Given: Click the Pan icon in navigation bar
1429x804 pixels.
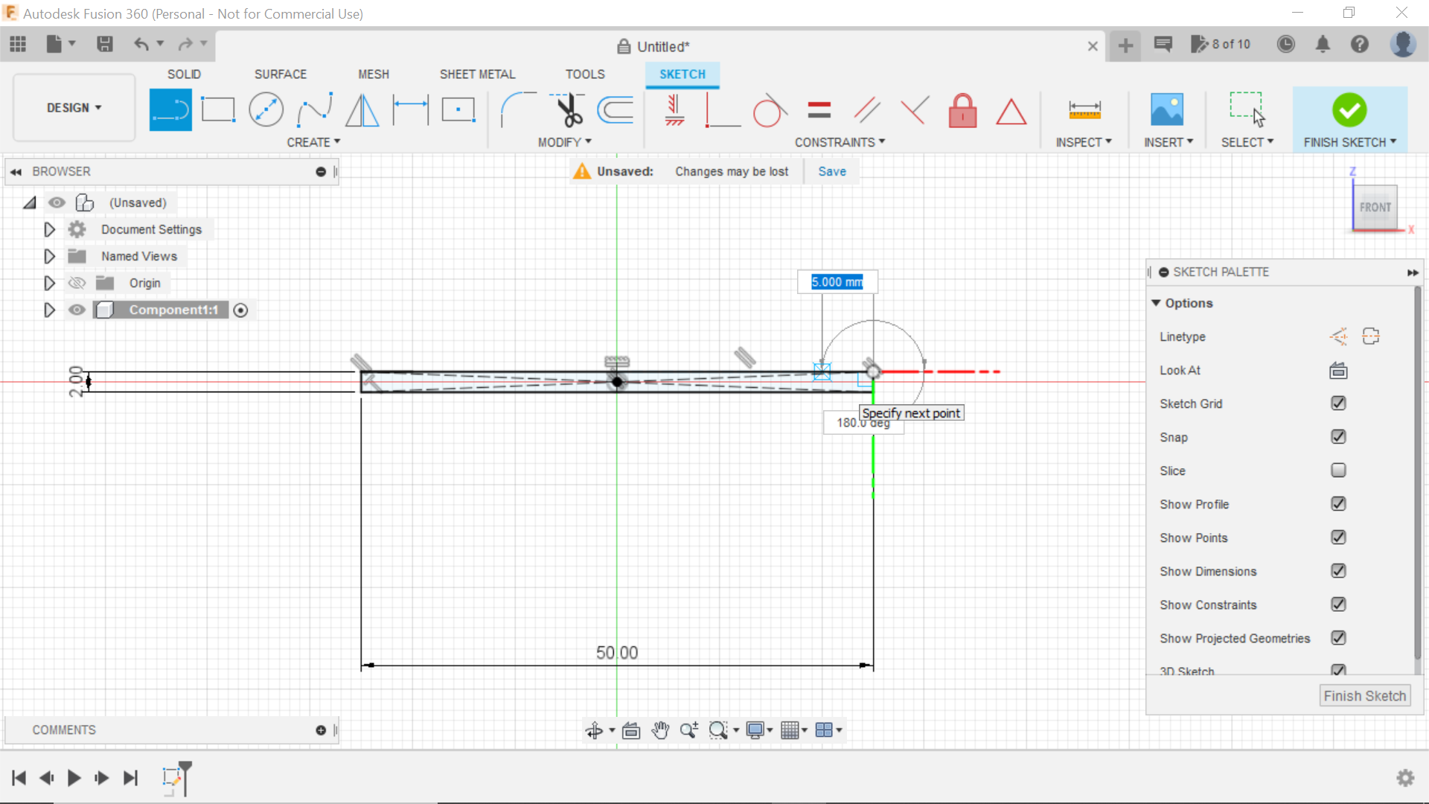Looking at the screenshot, I should point(661,730).
